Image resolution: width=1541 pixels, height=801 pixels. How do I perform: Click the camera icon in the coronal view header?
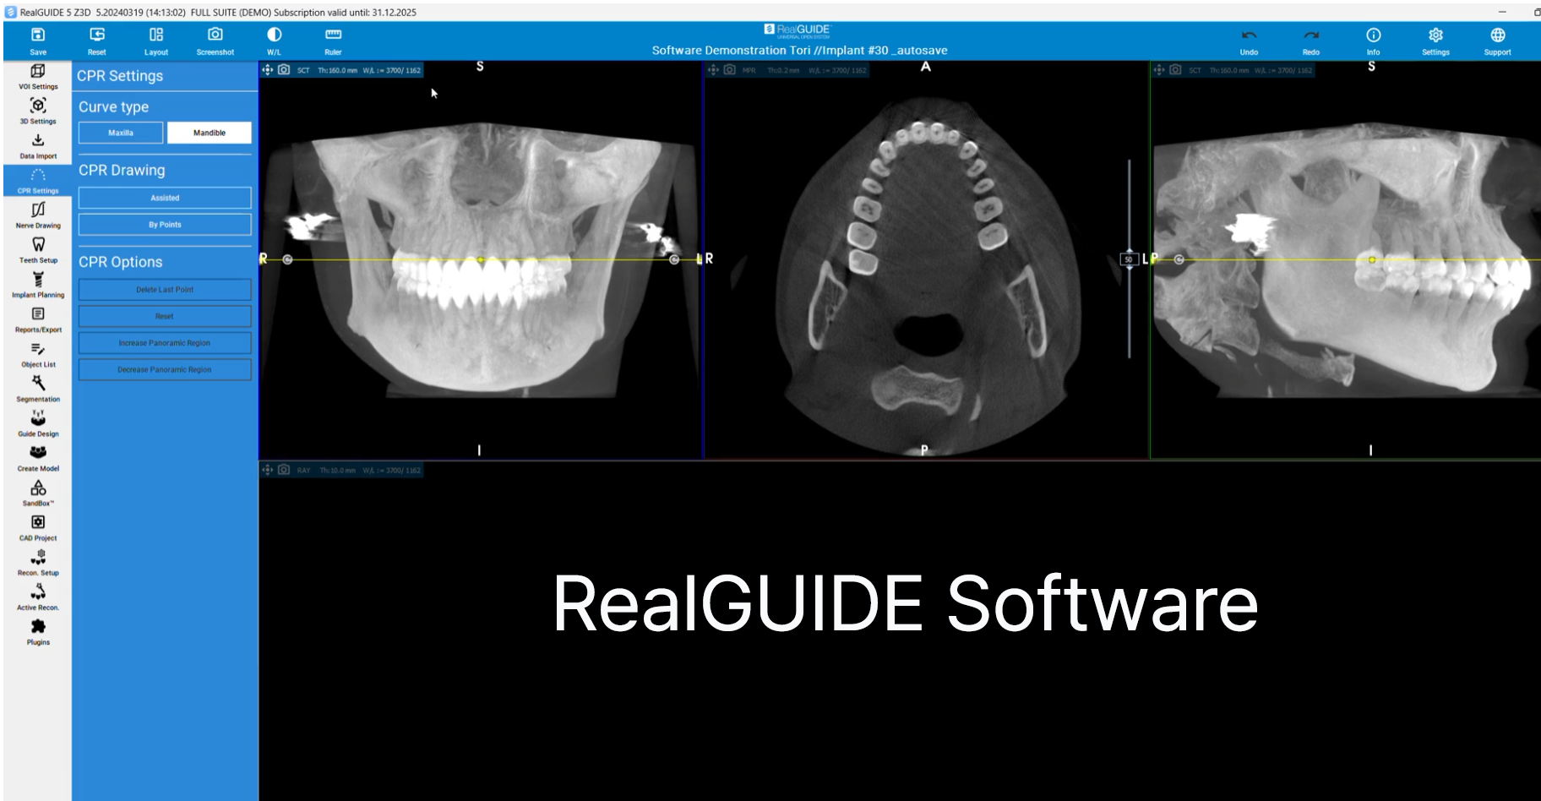(x=284, y=70)
